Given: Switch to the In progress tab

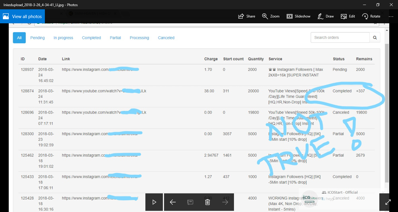Looking at the screenshot, I should [x=63, y=38].
